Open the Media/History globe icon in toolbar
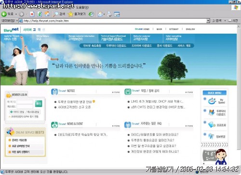This screenshot has width=241, height=175. [x=91, y=14]
